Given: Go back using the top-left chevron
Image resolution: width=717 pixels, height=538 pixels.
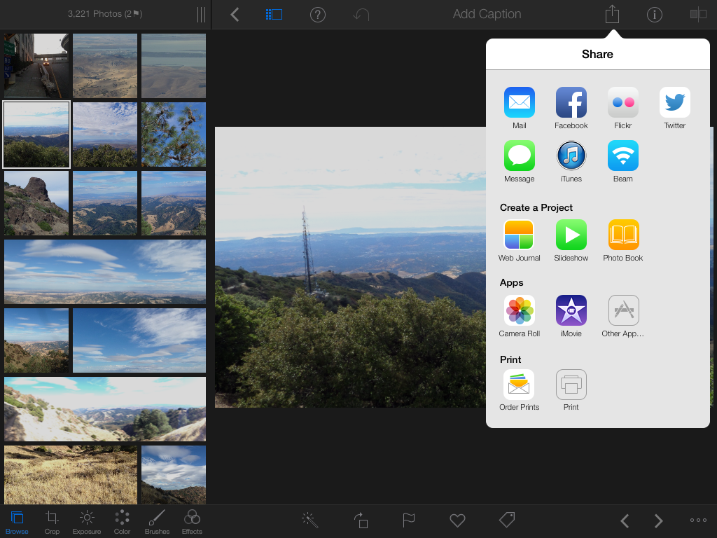Looking at the screenshot, I should pos(235,14).
